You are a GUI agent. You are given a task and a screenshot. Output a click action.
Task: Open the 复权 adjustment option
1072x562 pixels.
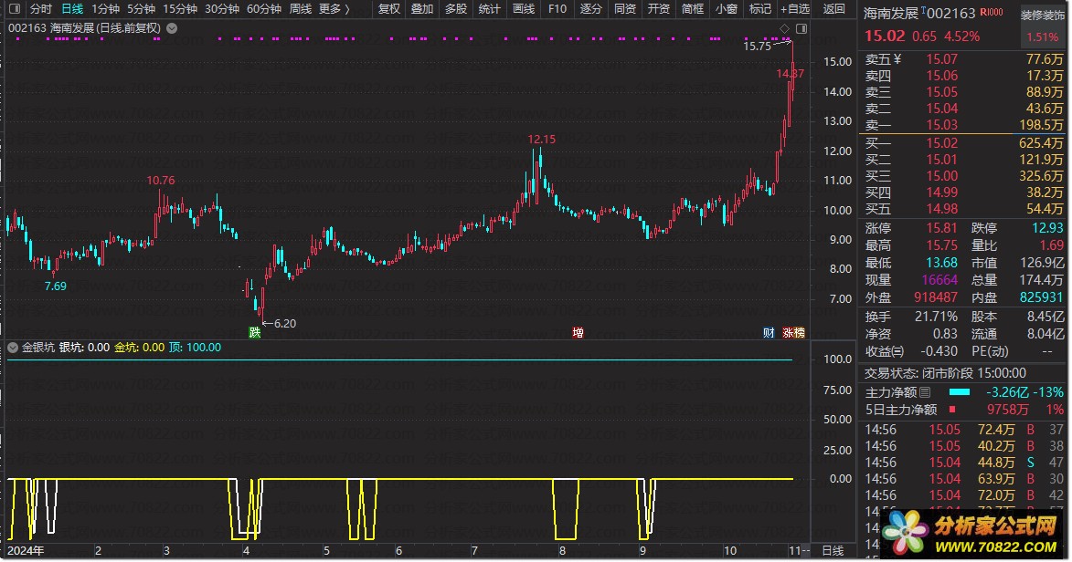[x=389, y=9]
